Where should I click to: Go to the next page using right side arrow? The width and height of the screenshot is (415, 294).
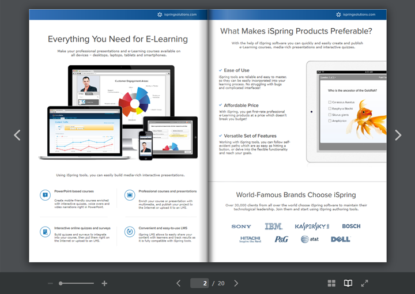click(x=398, y=135)
